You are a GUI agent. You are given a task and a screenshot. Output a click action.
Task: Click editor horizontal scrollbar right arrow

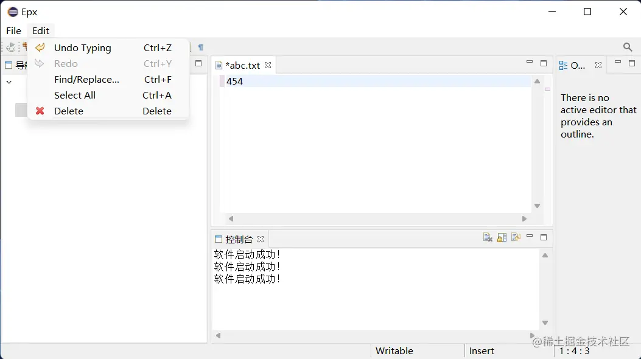point(524,218)
